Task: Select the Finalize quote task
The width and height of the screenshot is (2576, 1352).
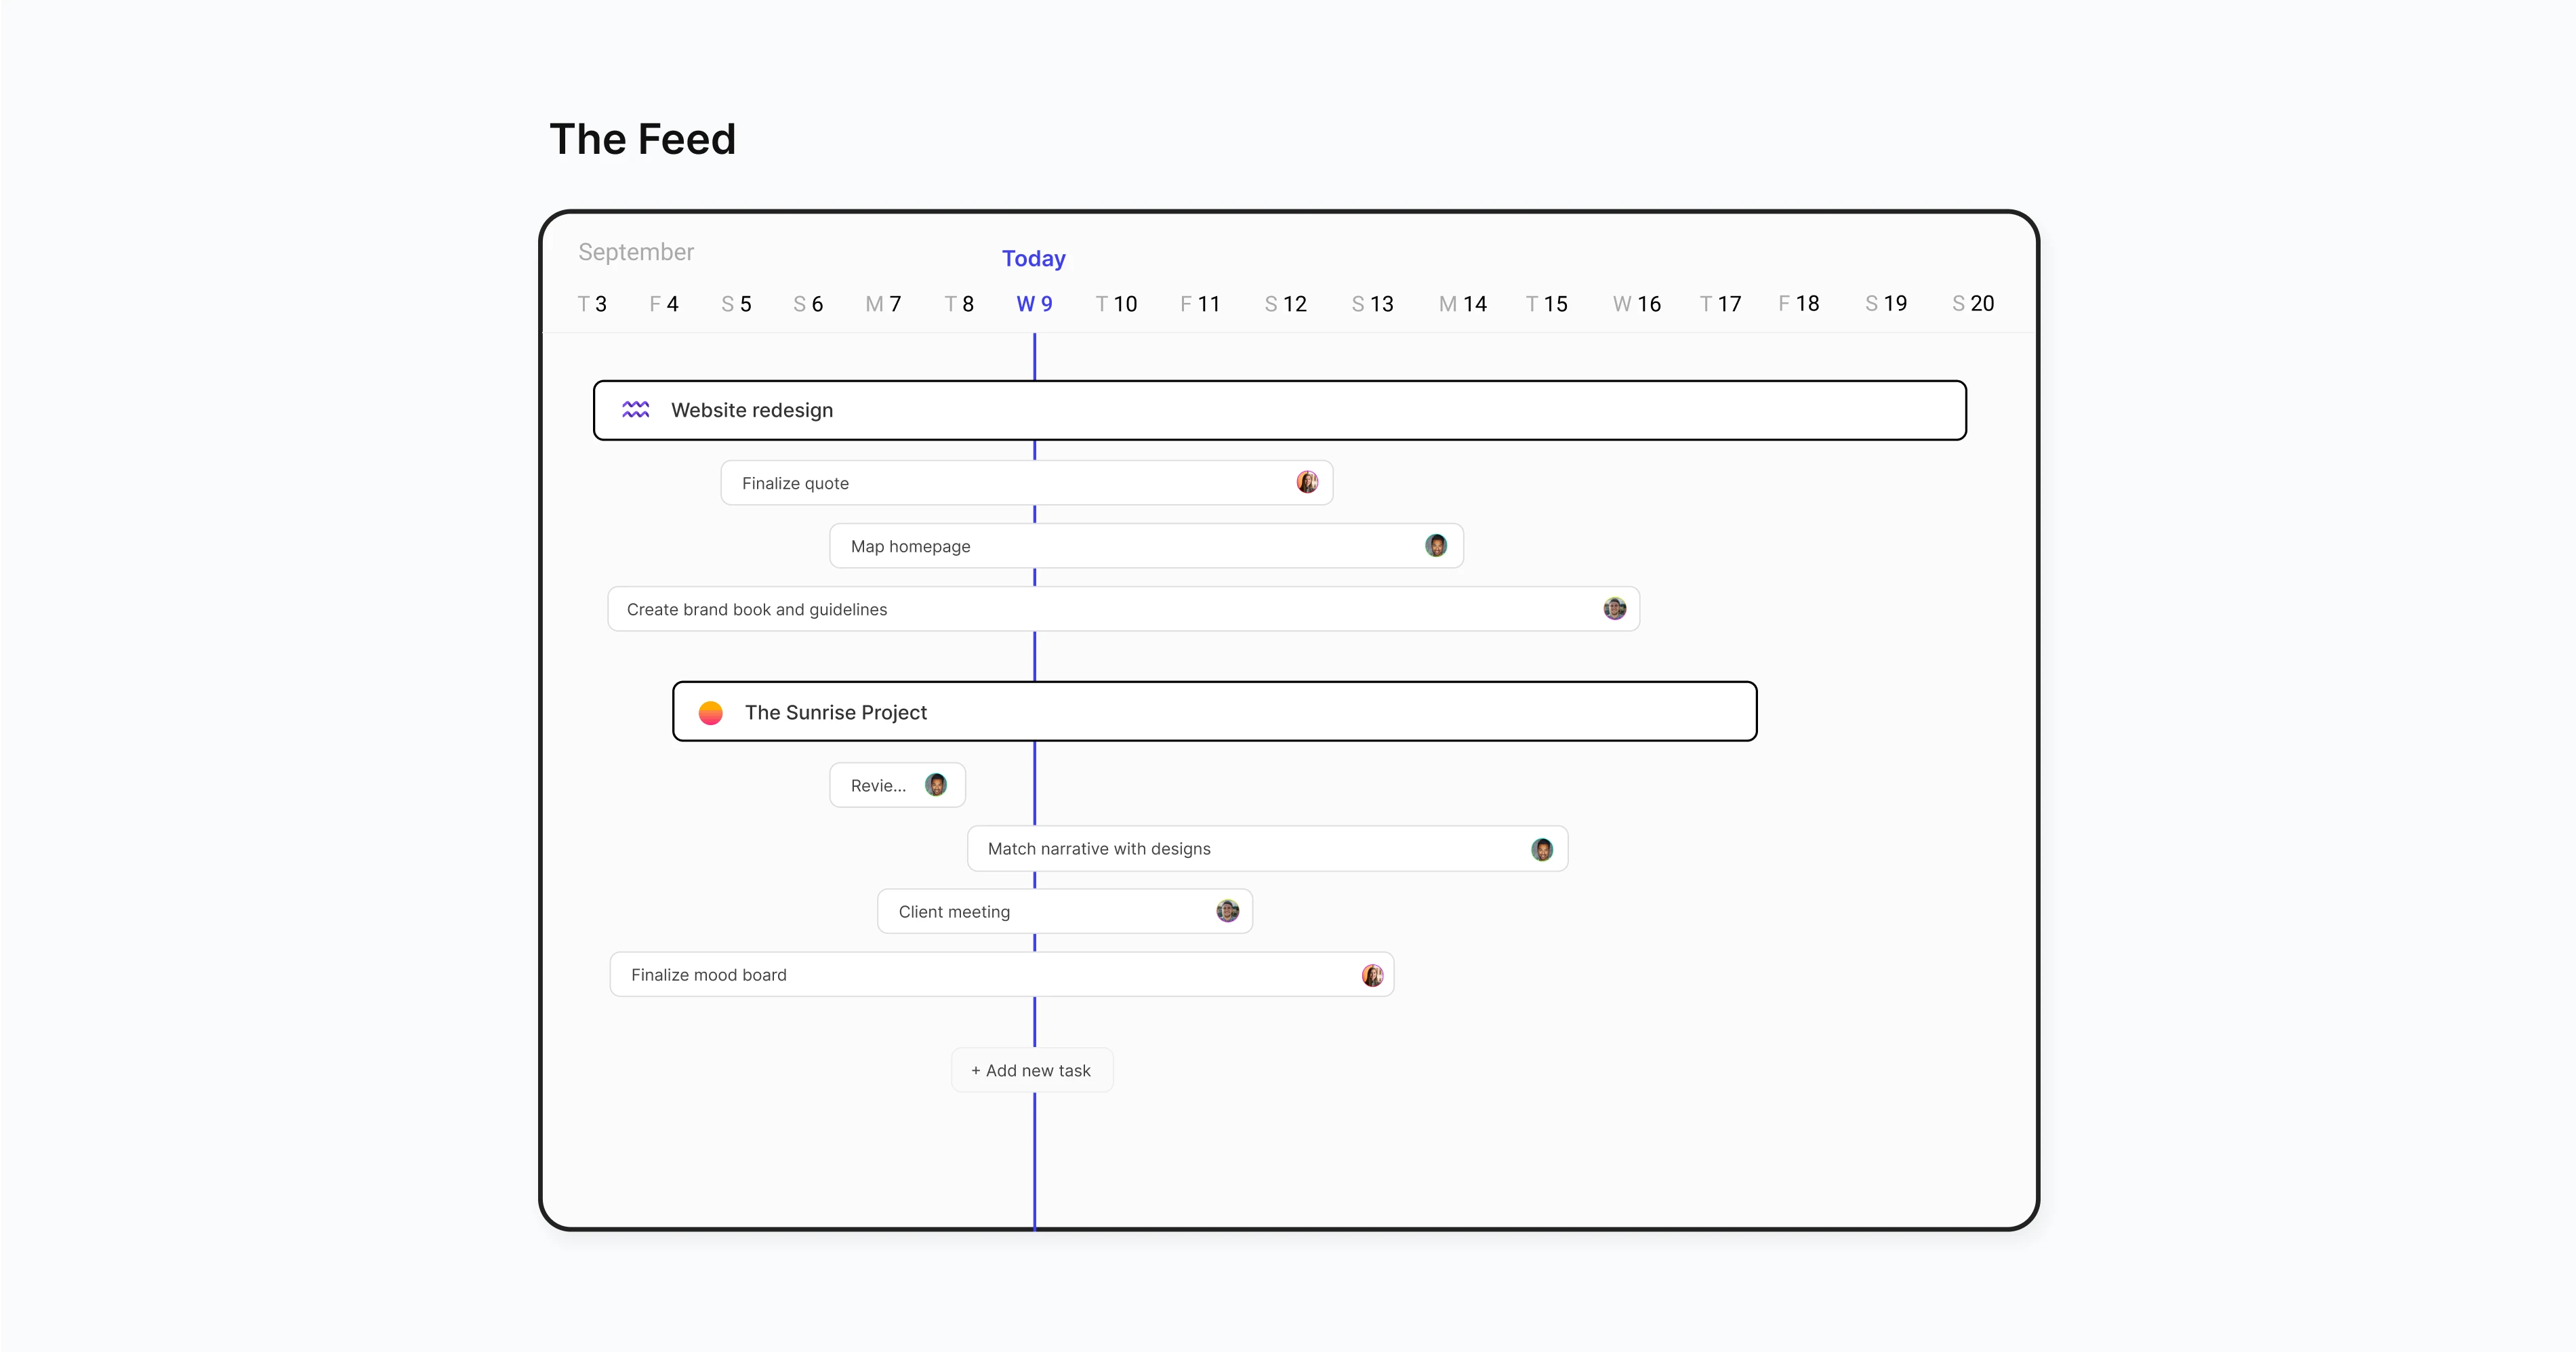Action: click(x=1027, y=483)
